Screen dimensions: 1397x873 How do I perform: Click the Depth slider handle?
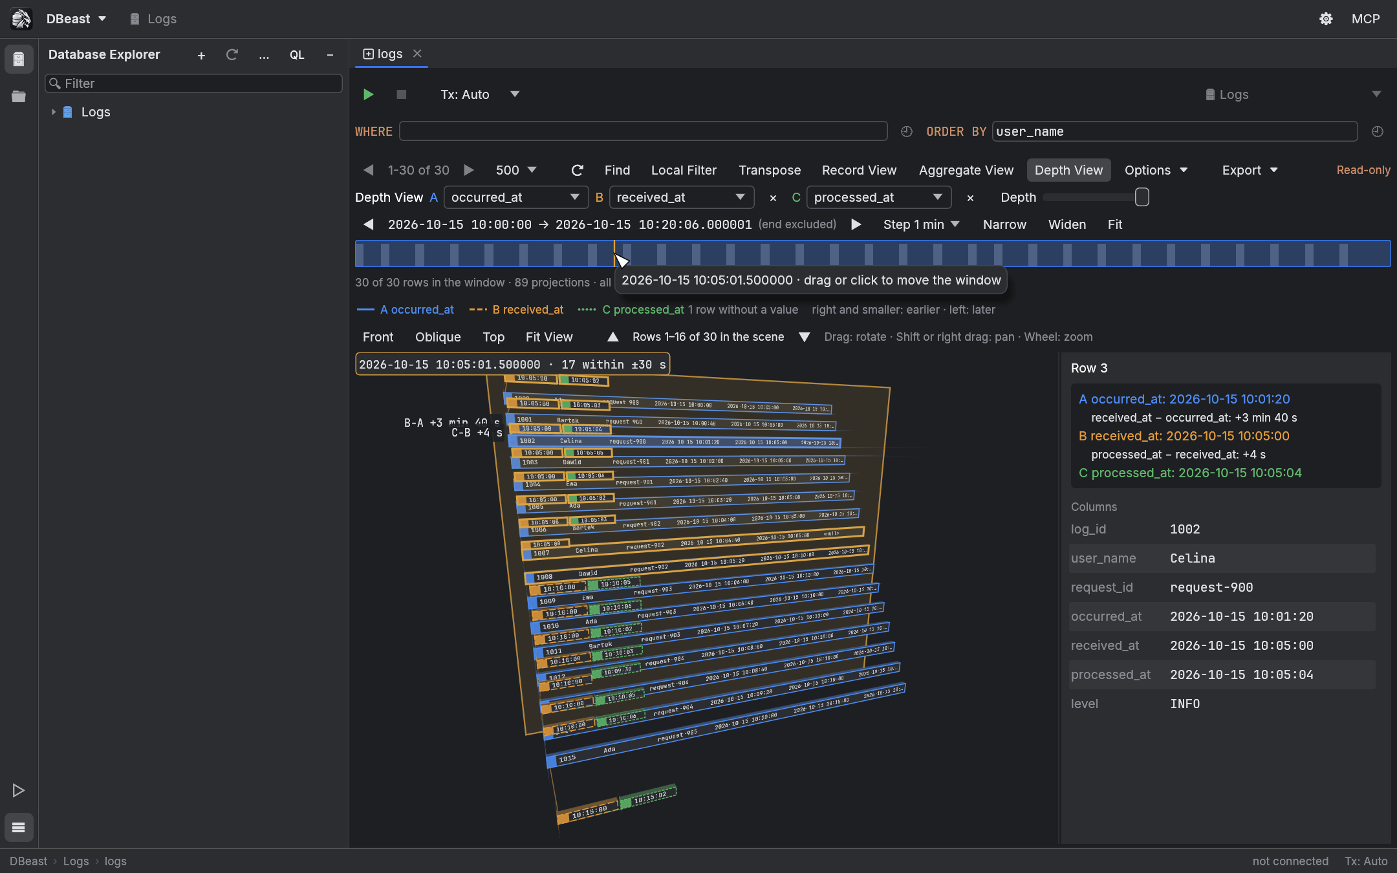[x=1142, y=197]
